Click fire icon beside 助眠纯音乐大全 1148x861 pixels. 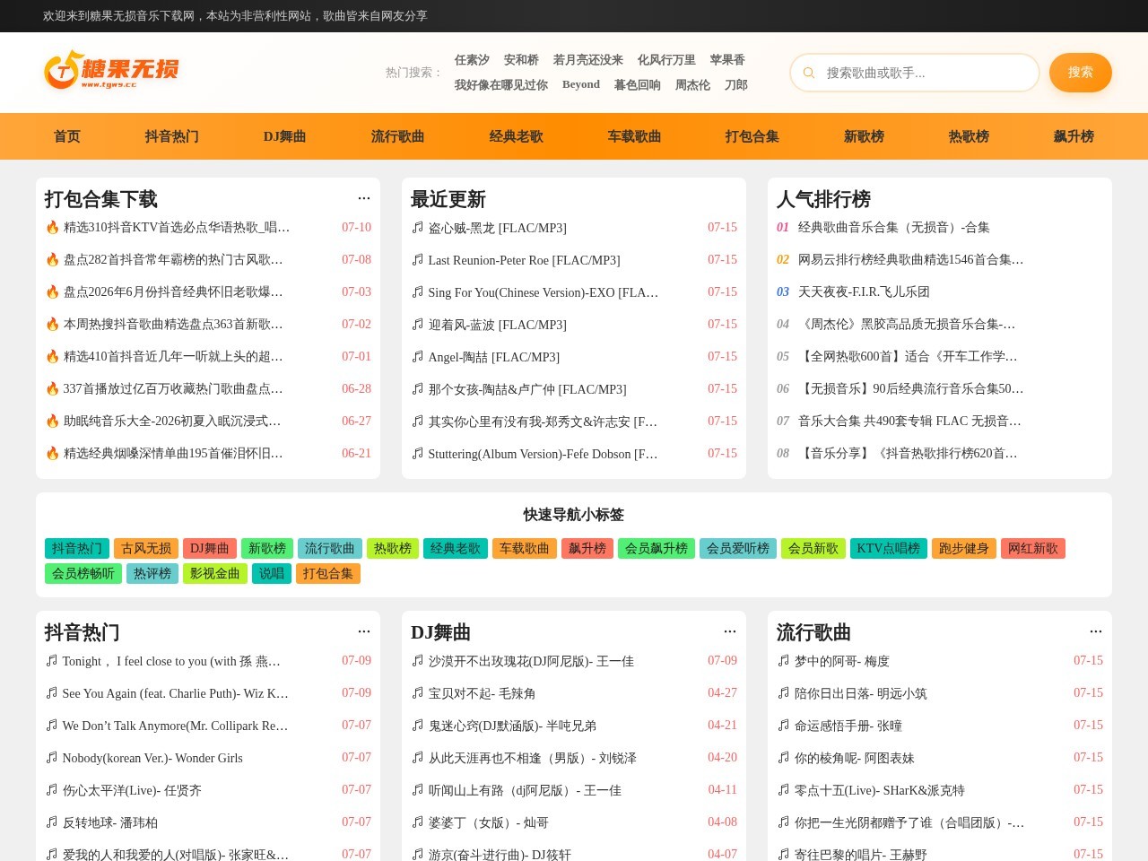click(52, 422)
